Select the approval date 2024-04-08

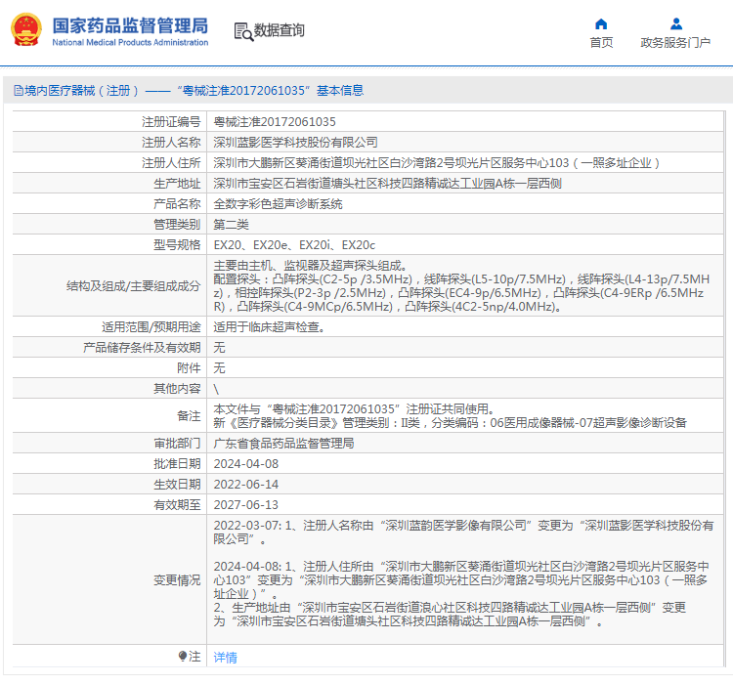246,464
